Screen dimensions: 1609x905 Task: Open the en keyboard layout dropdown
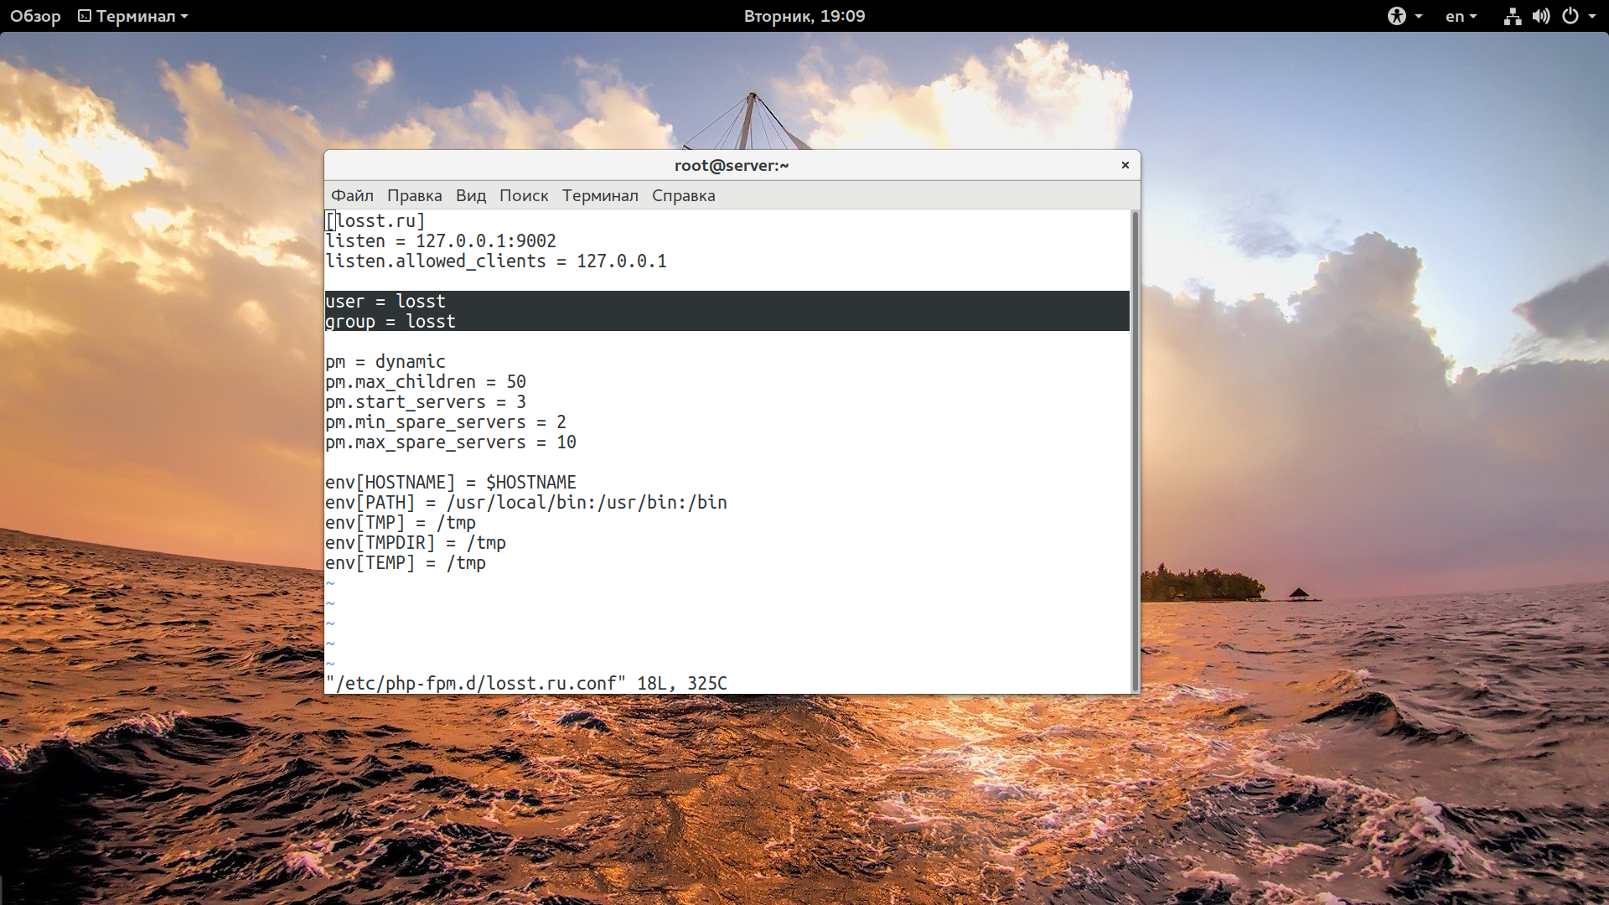pos(1461,16)
